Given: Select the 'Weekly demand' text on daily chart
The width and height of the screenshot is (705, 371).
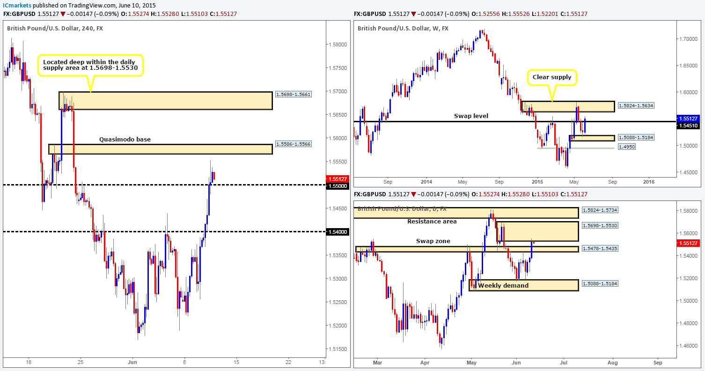Looking at the screenshot, I should click(503, 285).
